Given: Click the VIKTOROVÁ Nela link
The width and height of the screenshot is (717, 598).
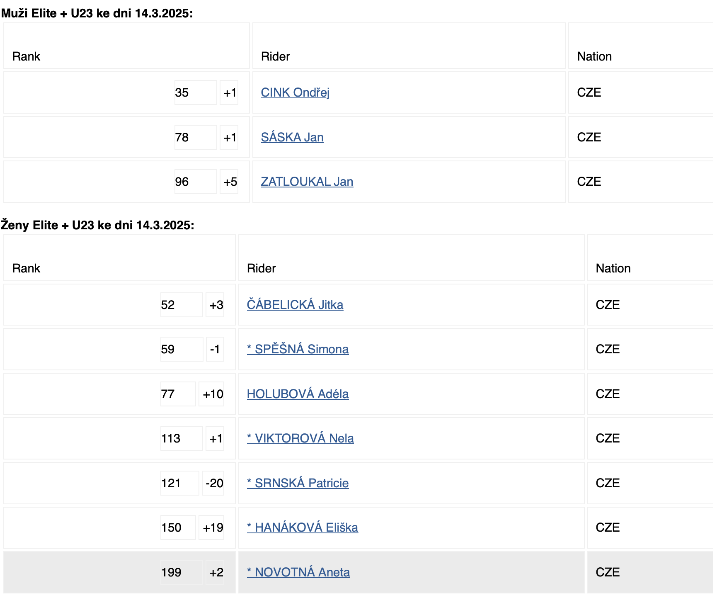Looking at the screenshot, I should click(x=300, y=438).
